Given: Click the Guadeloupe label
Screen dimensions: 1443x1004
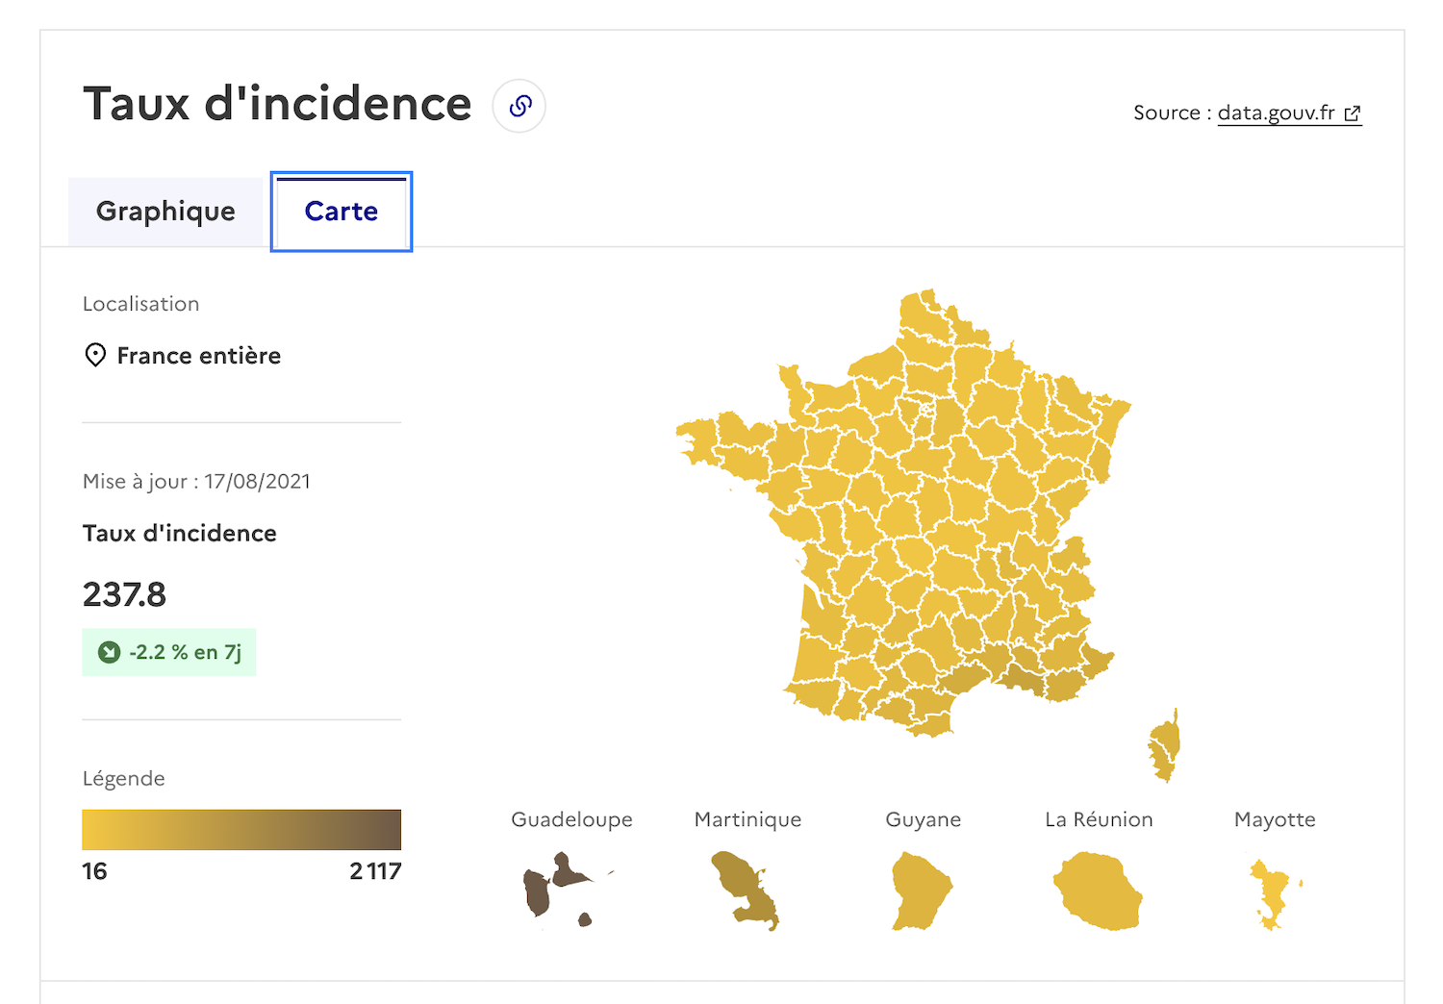Looking at the screenshot, I should [x=571, y=819].
